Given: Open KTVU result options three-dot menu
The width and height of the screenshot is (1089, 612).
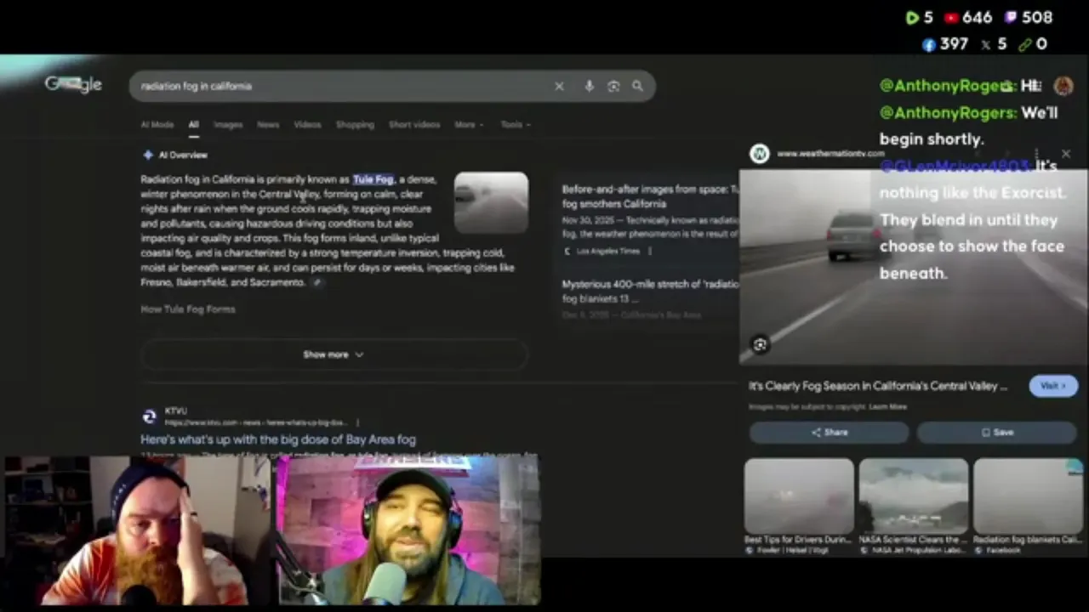Looking at the screenshot, I should [357, 422].
